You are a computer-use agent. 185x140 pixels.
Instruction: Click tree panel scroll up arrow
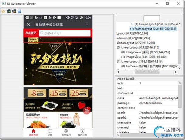[180, 24]
